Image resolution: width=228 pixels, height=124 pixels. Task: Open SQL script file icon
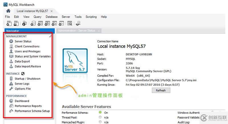16,23
